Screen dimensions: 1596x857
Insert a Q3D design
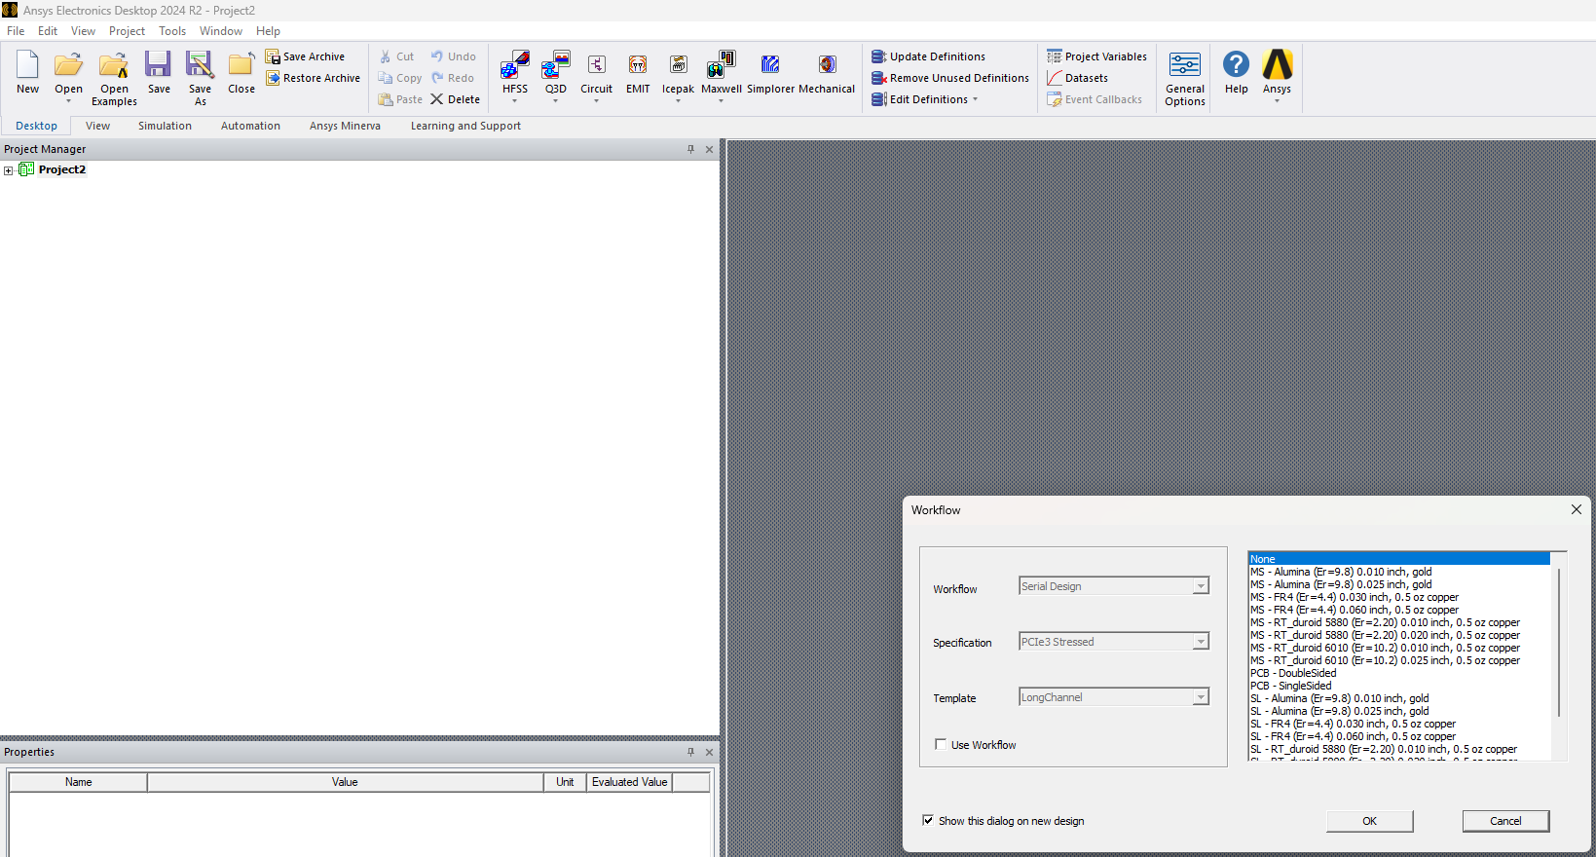click(x=555, y=65)
